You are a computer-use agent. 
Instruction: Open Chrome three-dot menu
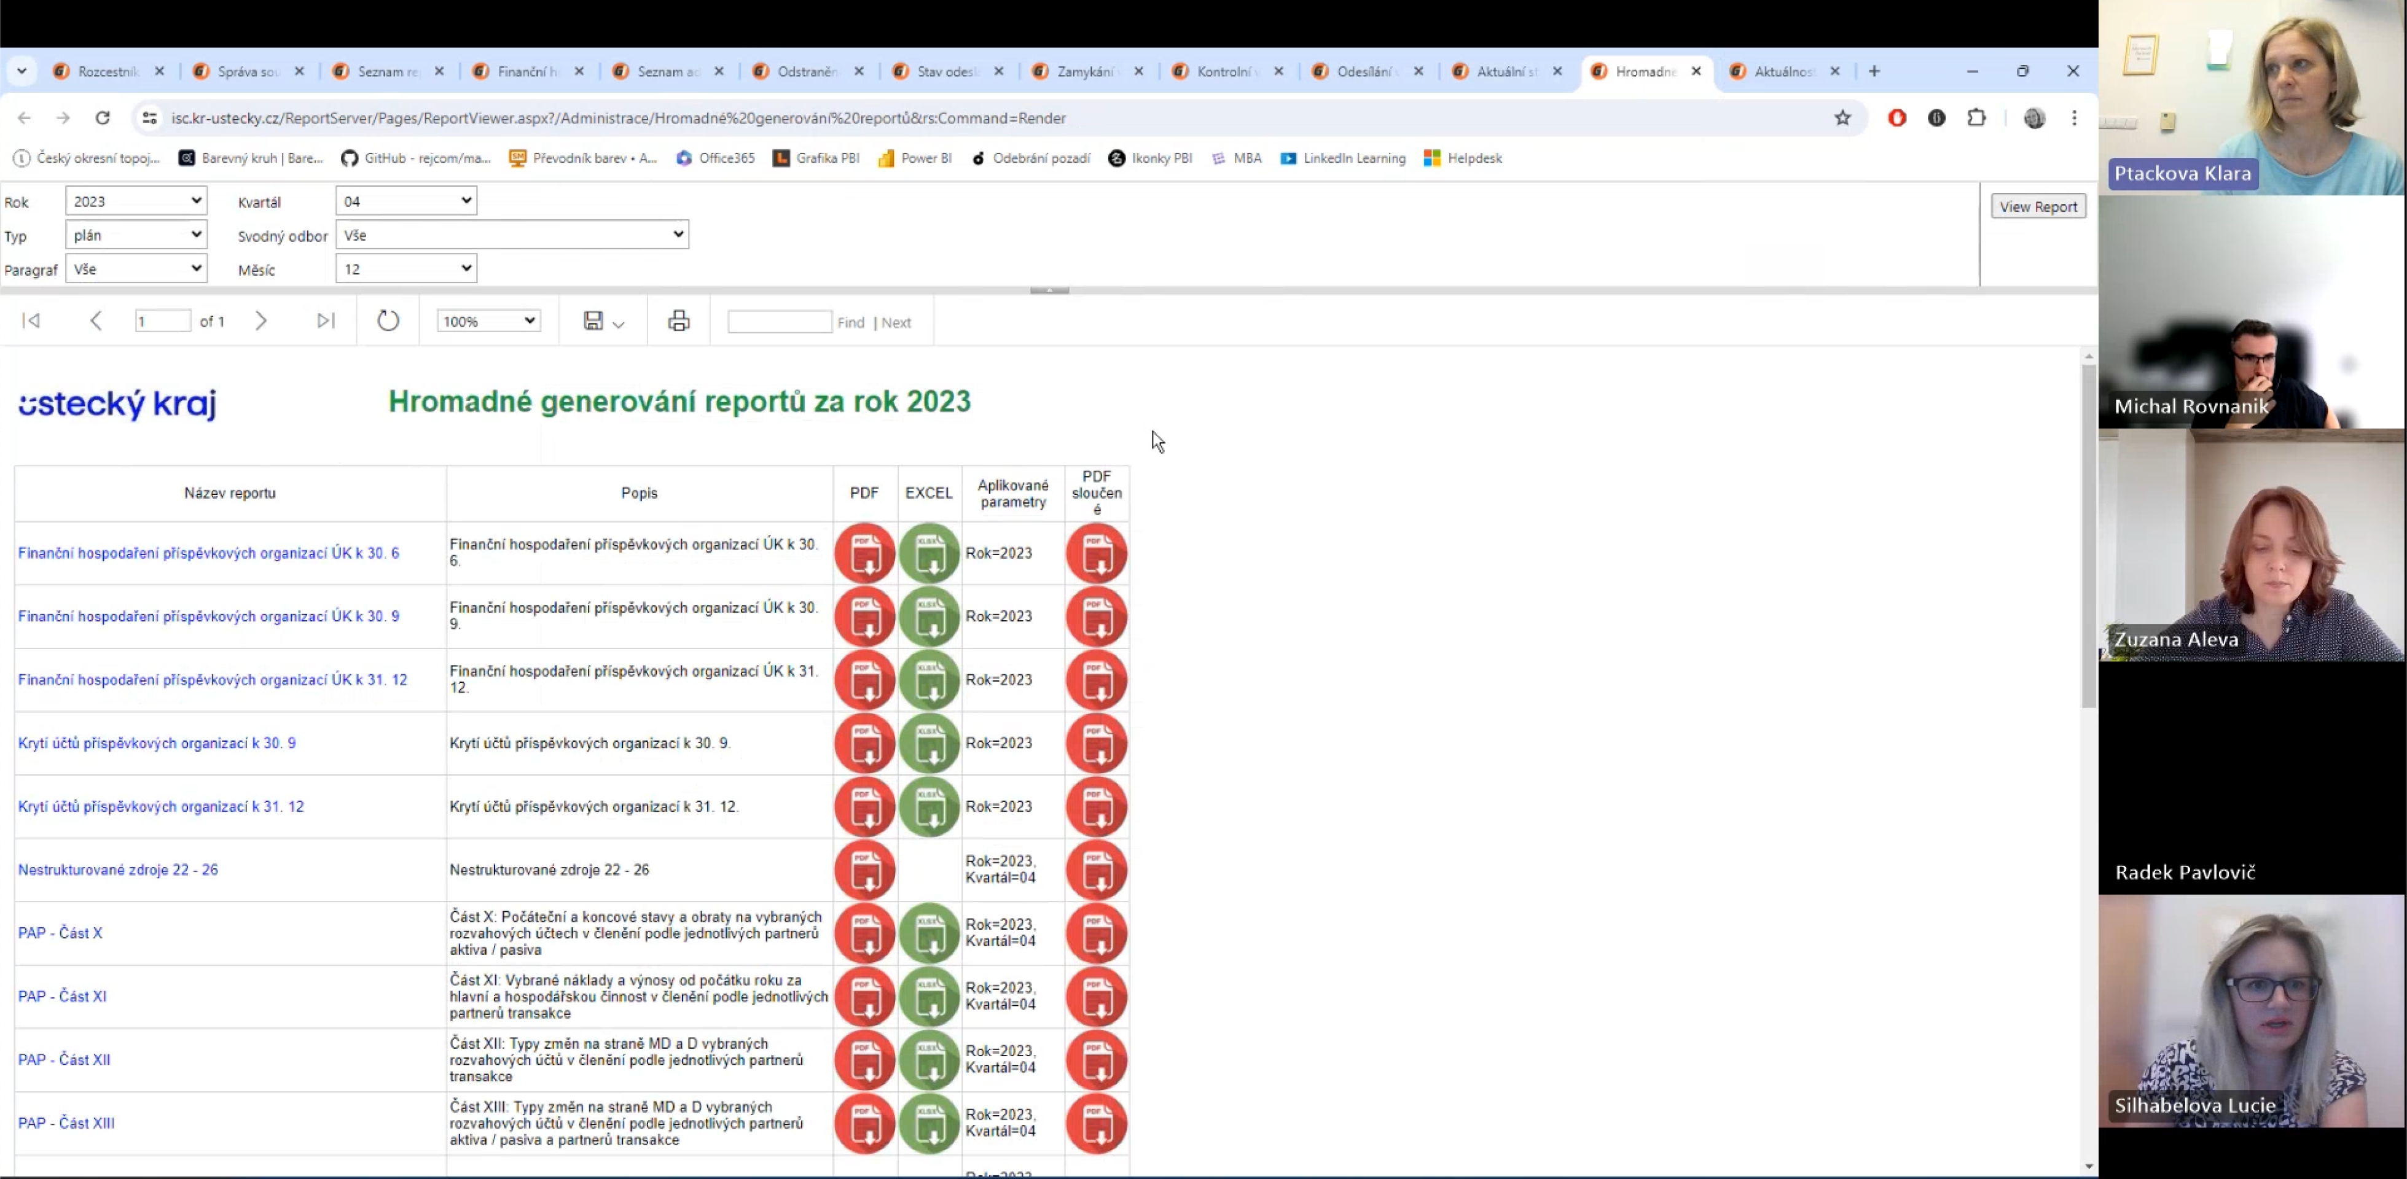click(2075, 118)
